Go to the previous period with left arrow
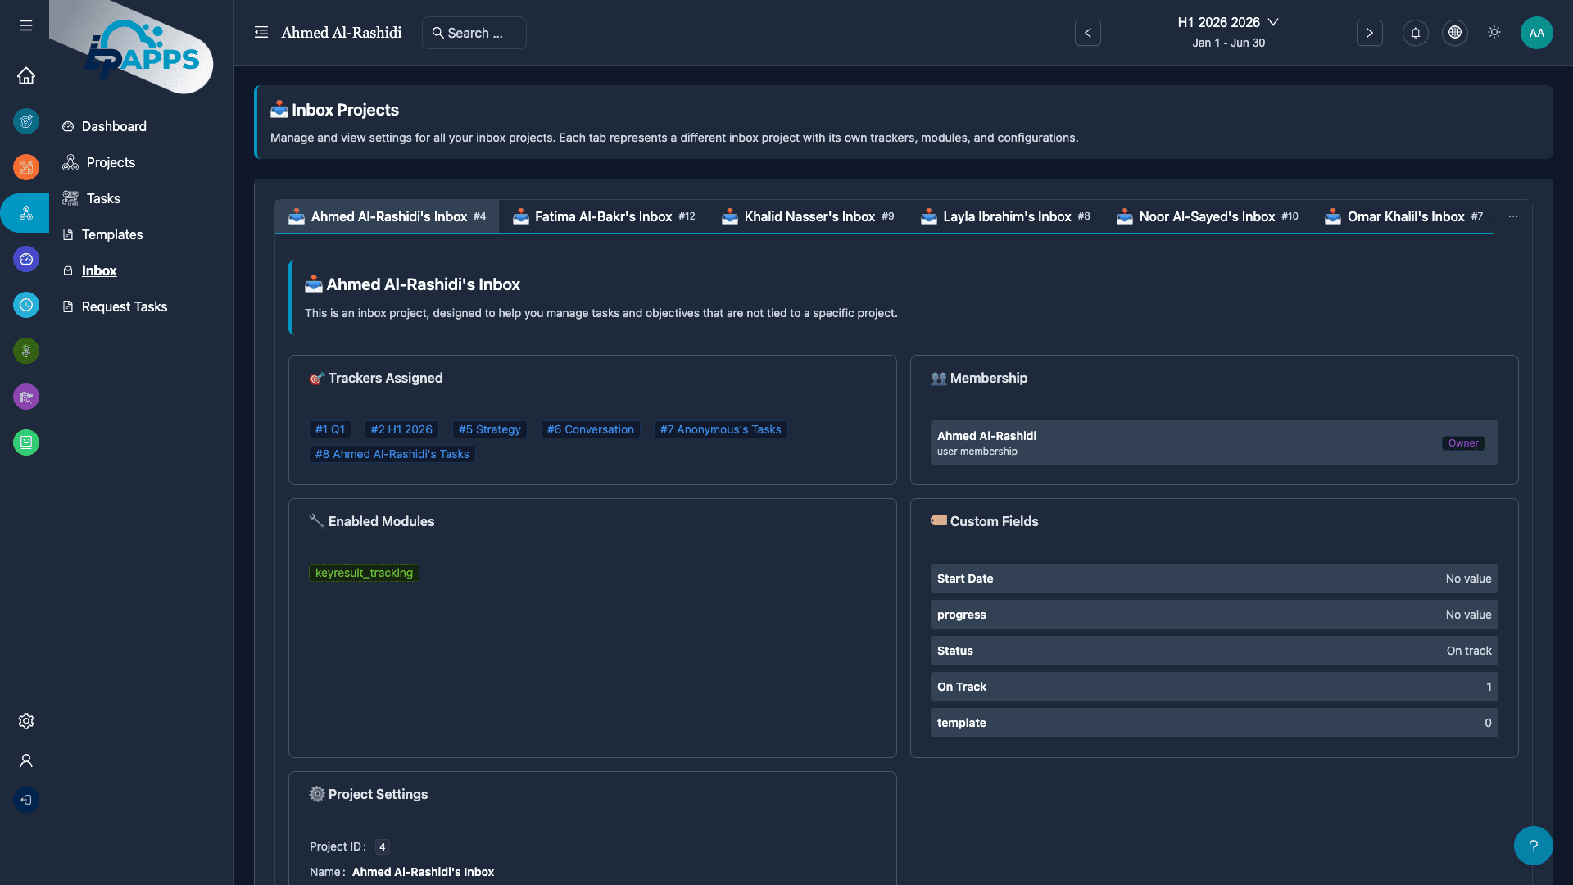 [1088, 33]
